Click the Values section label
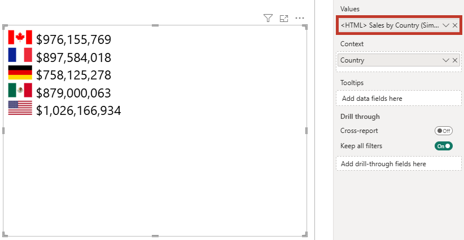 [x=350, y=9]
